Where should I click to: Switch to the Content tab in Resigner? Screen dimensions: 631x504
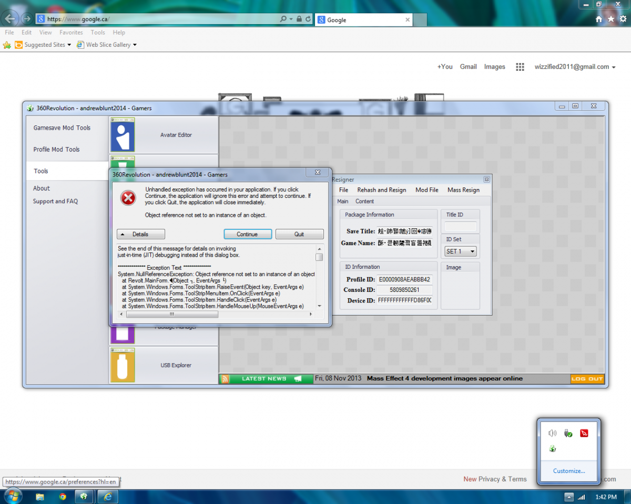point(364,202)
